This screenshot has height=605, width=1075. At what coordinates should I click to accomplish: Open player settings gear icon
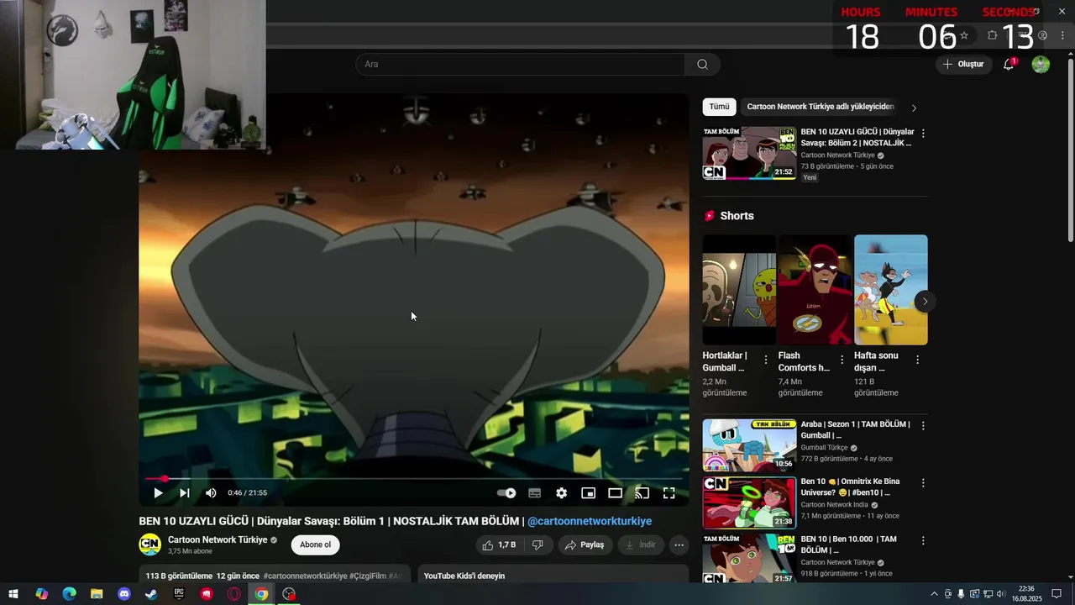561,493
